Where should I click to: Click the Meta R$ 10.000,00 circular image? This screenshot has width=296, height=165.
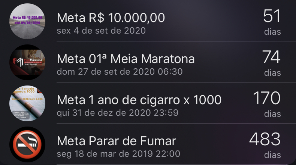27,21
